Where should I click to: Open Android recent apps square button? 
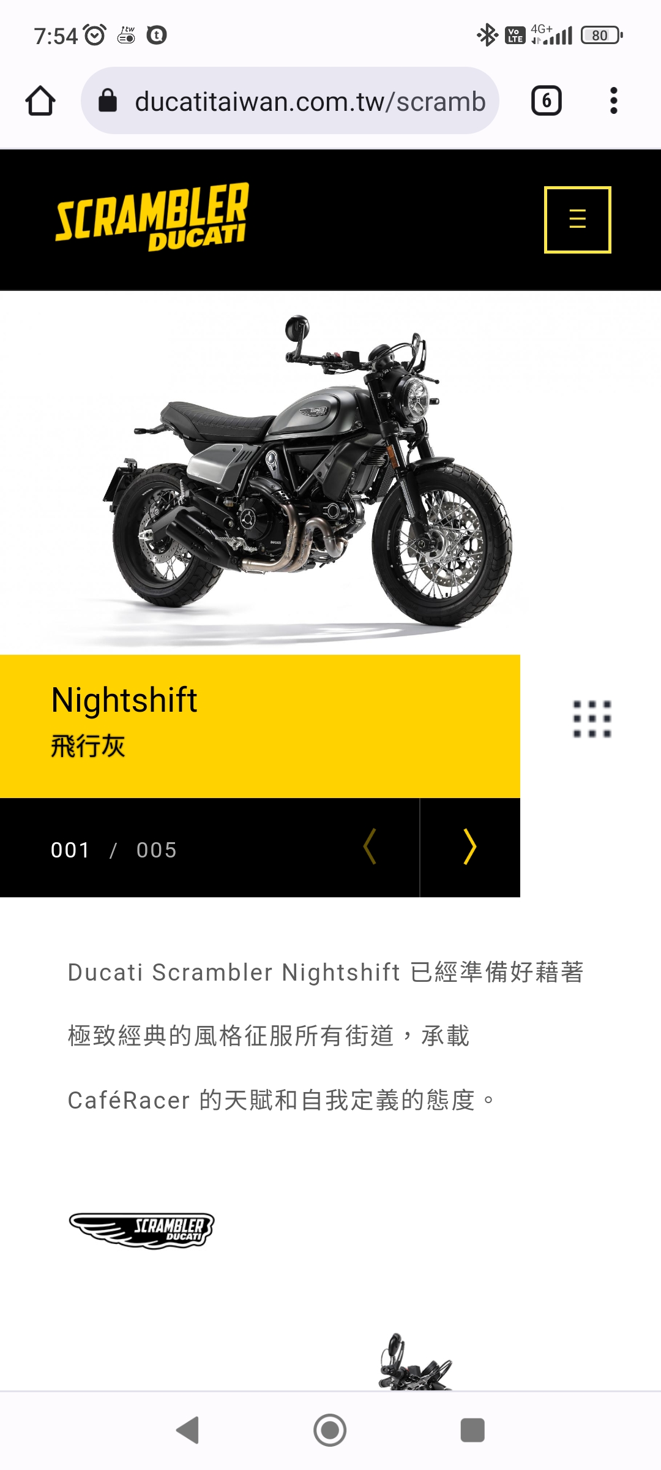coord(472,1430)
